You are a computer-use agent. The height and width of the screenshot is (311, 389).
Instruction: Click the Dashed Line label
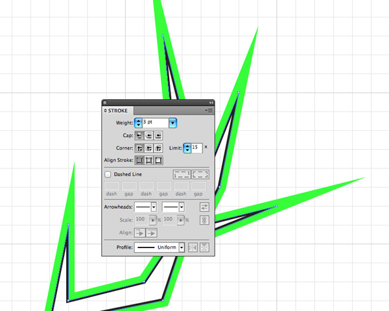coord(128,174)
